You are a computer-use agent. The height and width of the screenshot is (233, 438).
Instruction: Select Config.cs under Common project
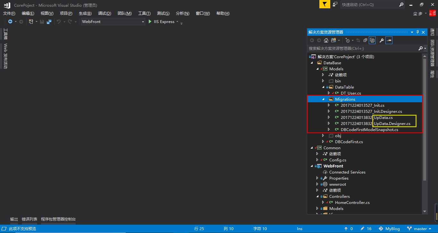click(338, 160)
